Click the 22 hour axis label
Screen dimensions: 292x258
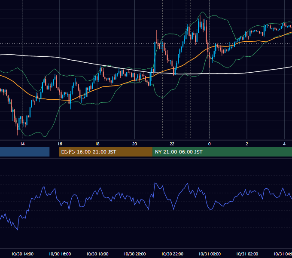(172, 144)
